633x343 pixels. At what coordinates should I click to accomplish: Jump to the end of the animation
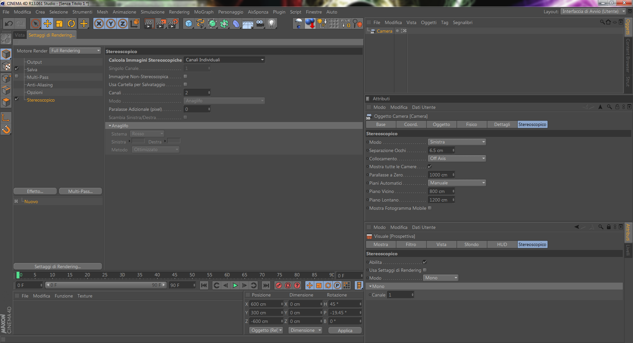point(266,286)
